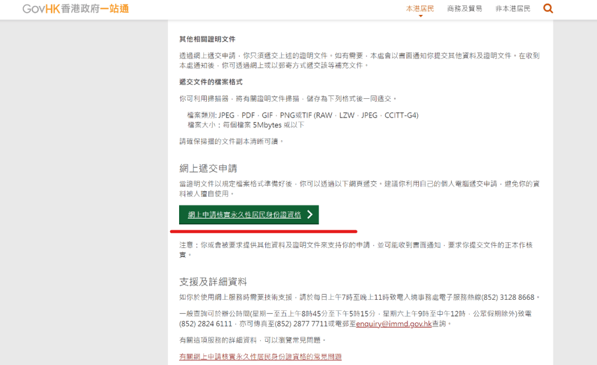Select the 本港居民 tab
The height and width of the screenshot is (365, 597).
pos(420,9)
